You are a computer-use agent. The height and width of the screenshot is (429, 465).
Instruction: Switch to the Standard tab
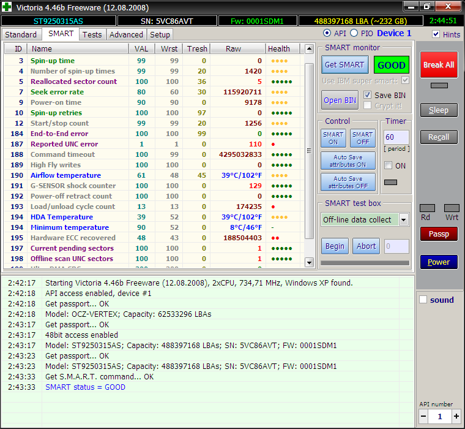coord(21,34)
